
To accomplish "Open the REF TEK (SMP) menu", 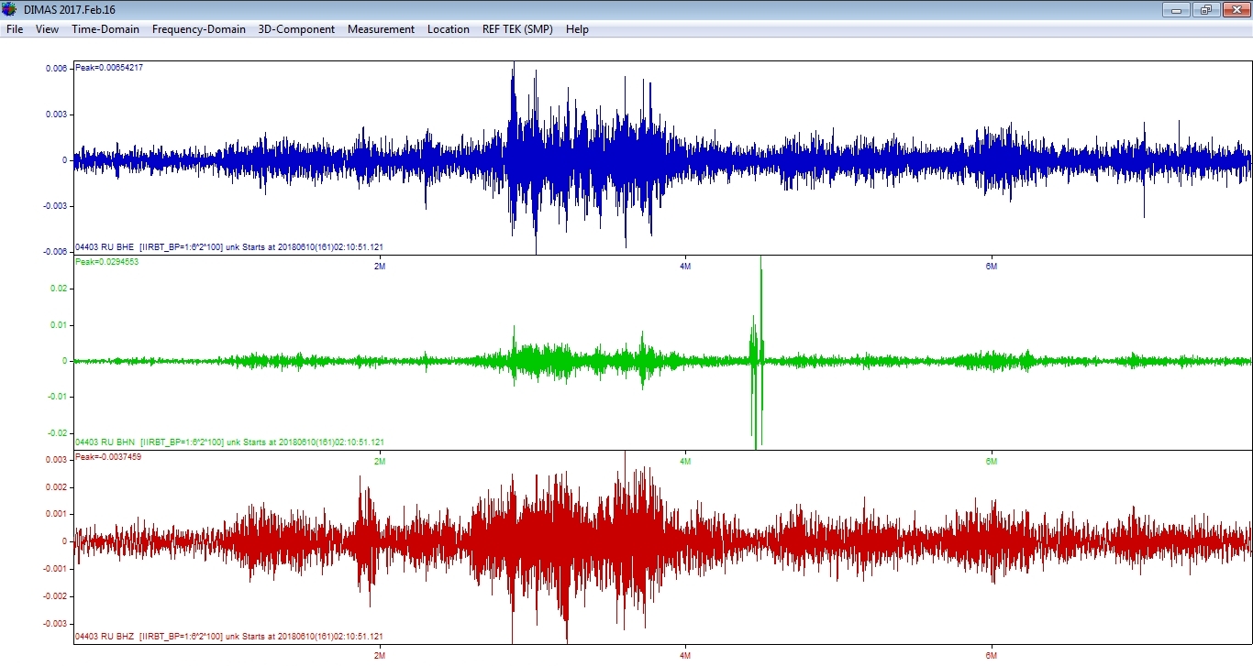I will click(x=517, y=29).
